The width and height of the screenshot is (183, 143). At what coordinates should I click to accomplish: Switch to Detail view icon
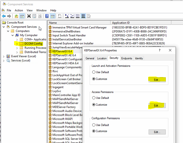83,16
